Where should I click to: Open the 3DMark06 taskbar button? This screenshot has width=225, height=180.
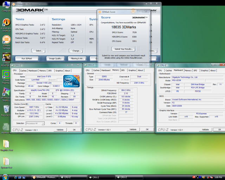tap(45, 178)
